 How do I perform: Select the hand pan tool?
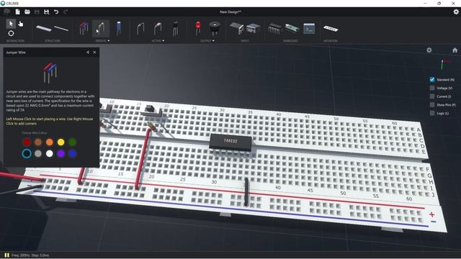coord(21,24)
